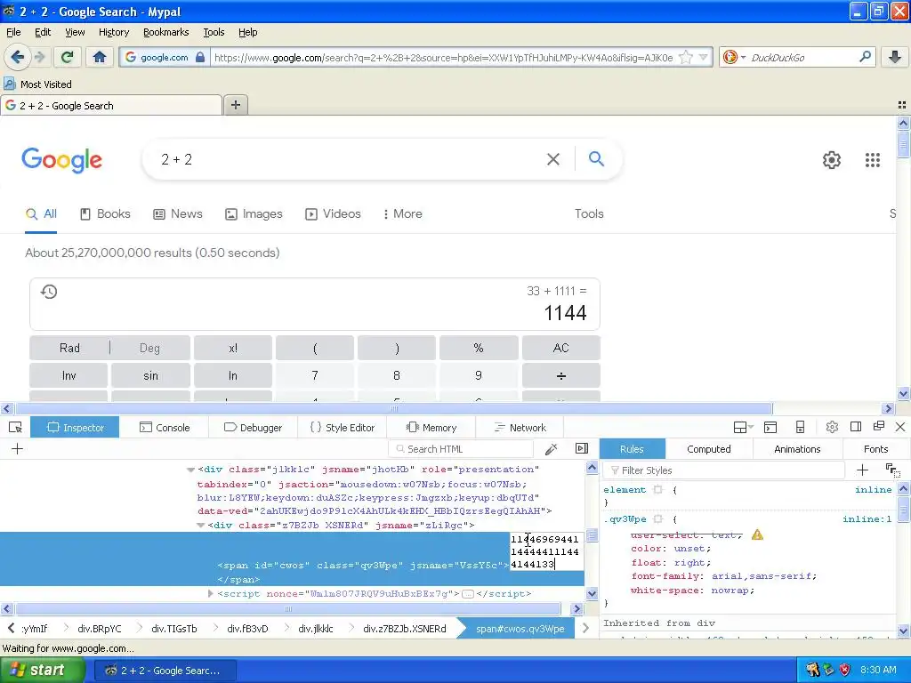911x683 pixels.
Task: Open the Fonts panel tab
Action: (875, 449)
